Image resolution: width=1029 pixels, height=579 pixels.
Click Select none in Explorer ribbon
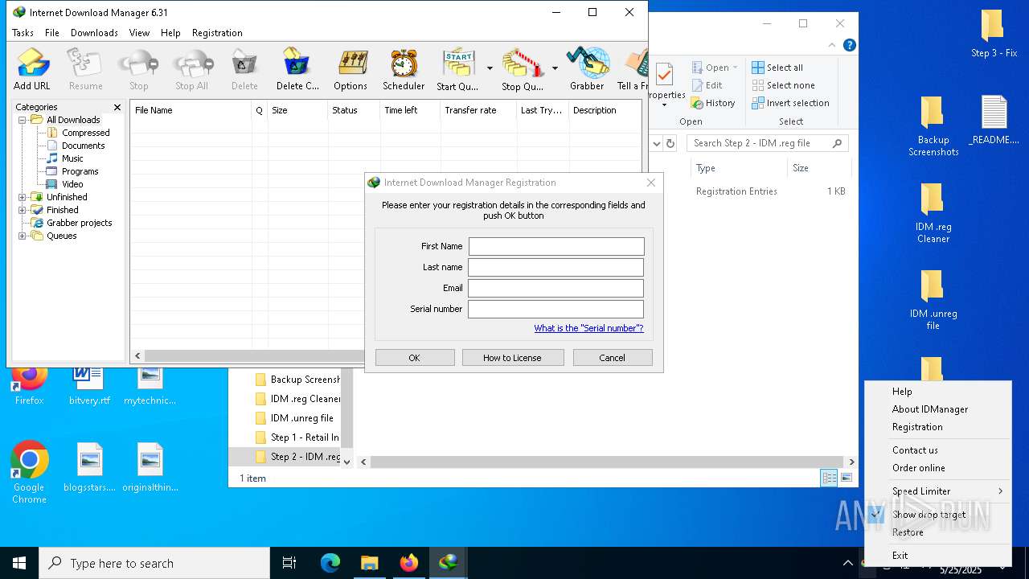point(783,85)
